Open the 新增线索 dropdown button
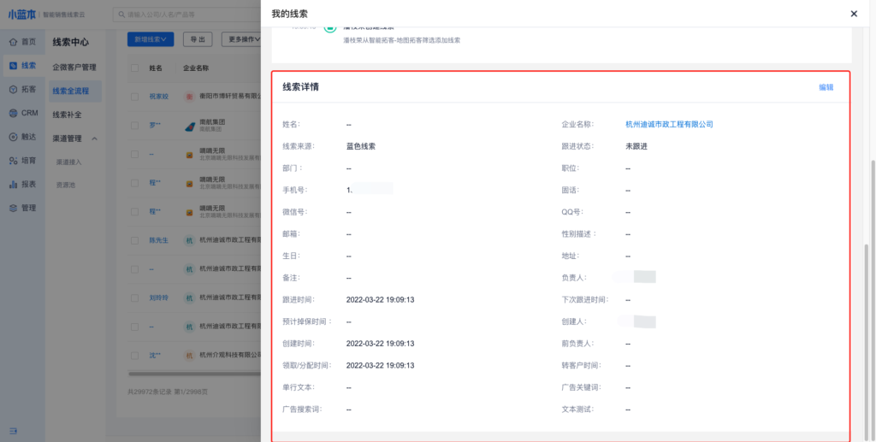 (x=151, y=39)
